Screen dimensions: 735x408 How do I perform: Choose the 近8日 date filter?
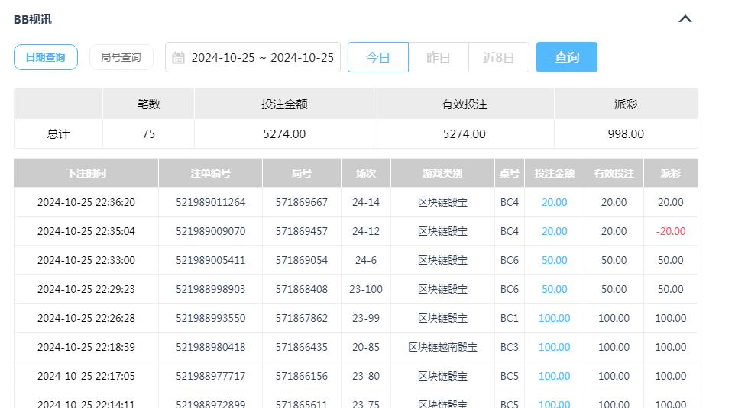pyautogui.click(x=498, y=57)
